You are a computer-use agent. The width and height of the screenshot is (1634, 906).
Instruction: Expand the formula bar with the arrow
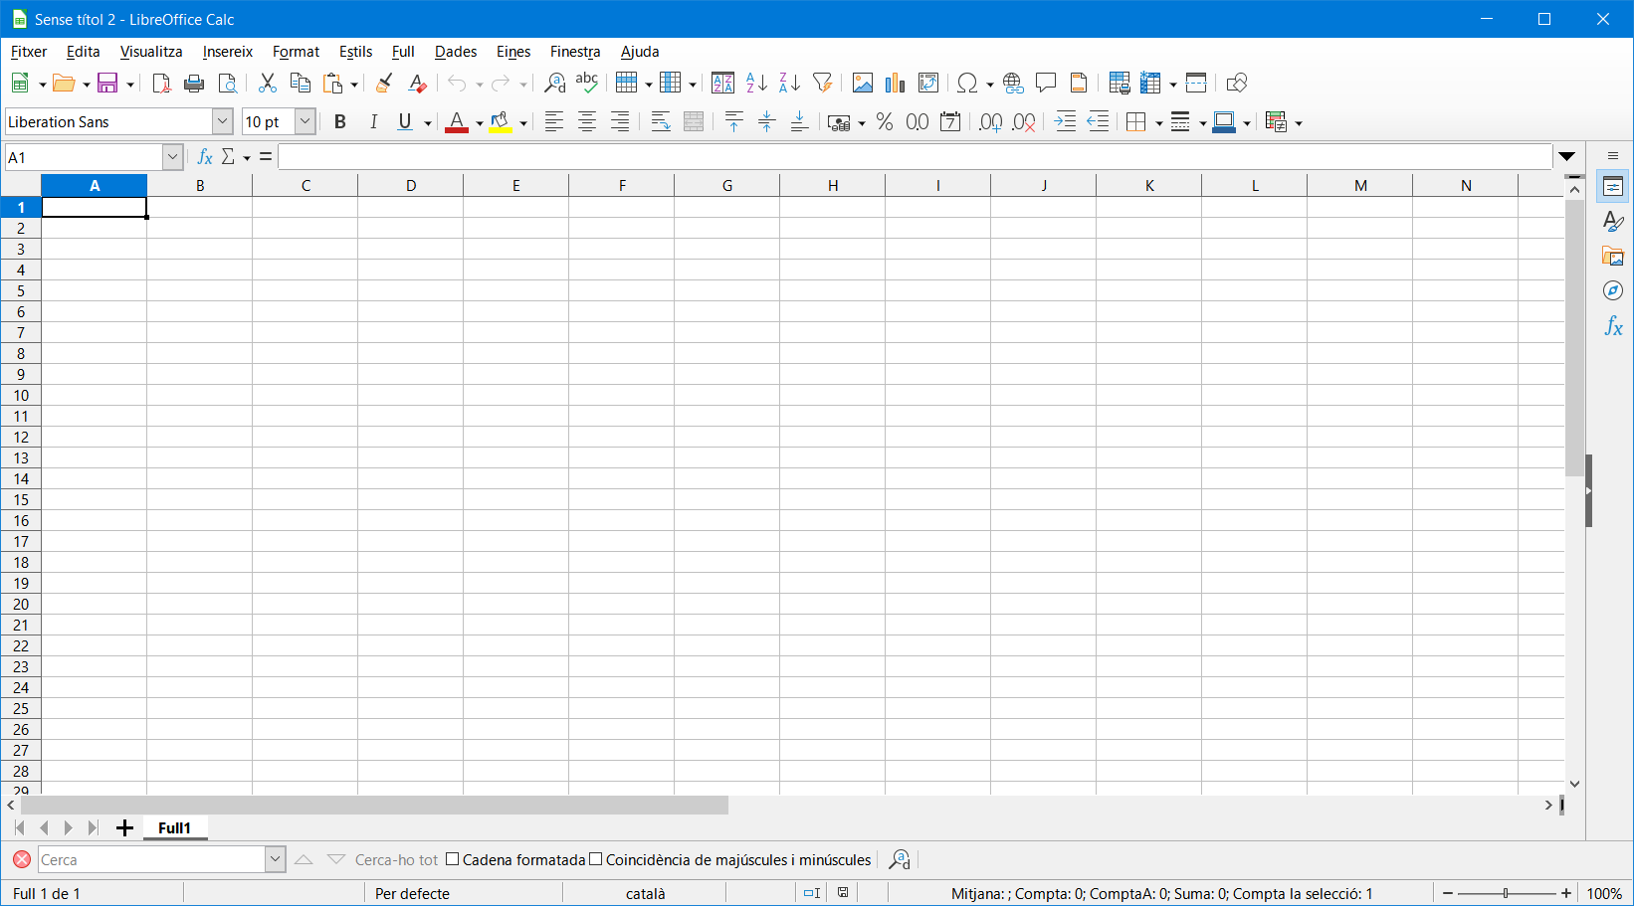pos(1567,157)
